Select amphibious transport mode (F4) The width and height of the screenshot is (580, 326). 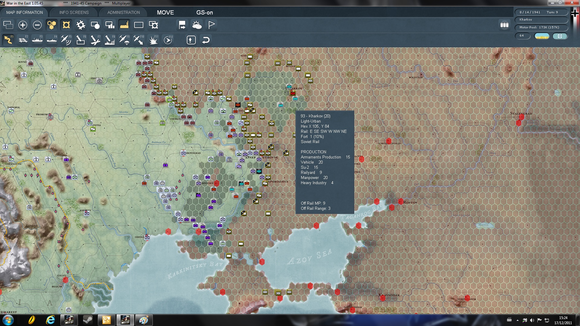pyautogui.click(x=52, y=40)
